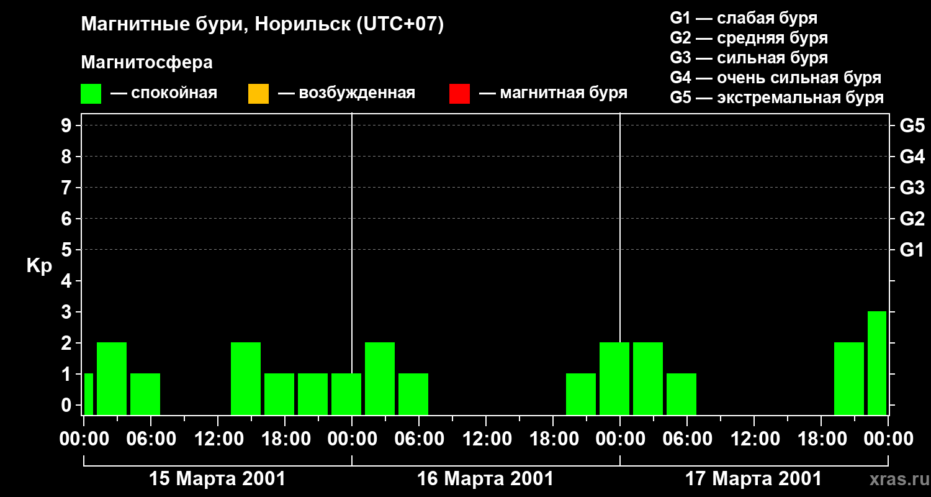Click the Kp 1 bar crossing midnight into 16 March

tap(346, 394)
